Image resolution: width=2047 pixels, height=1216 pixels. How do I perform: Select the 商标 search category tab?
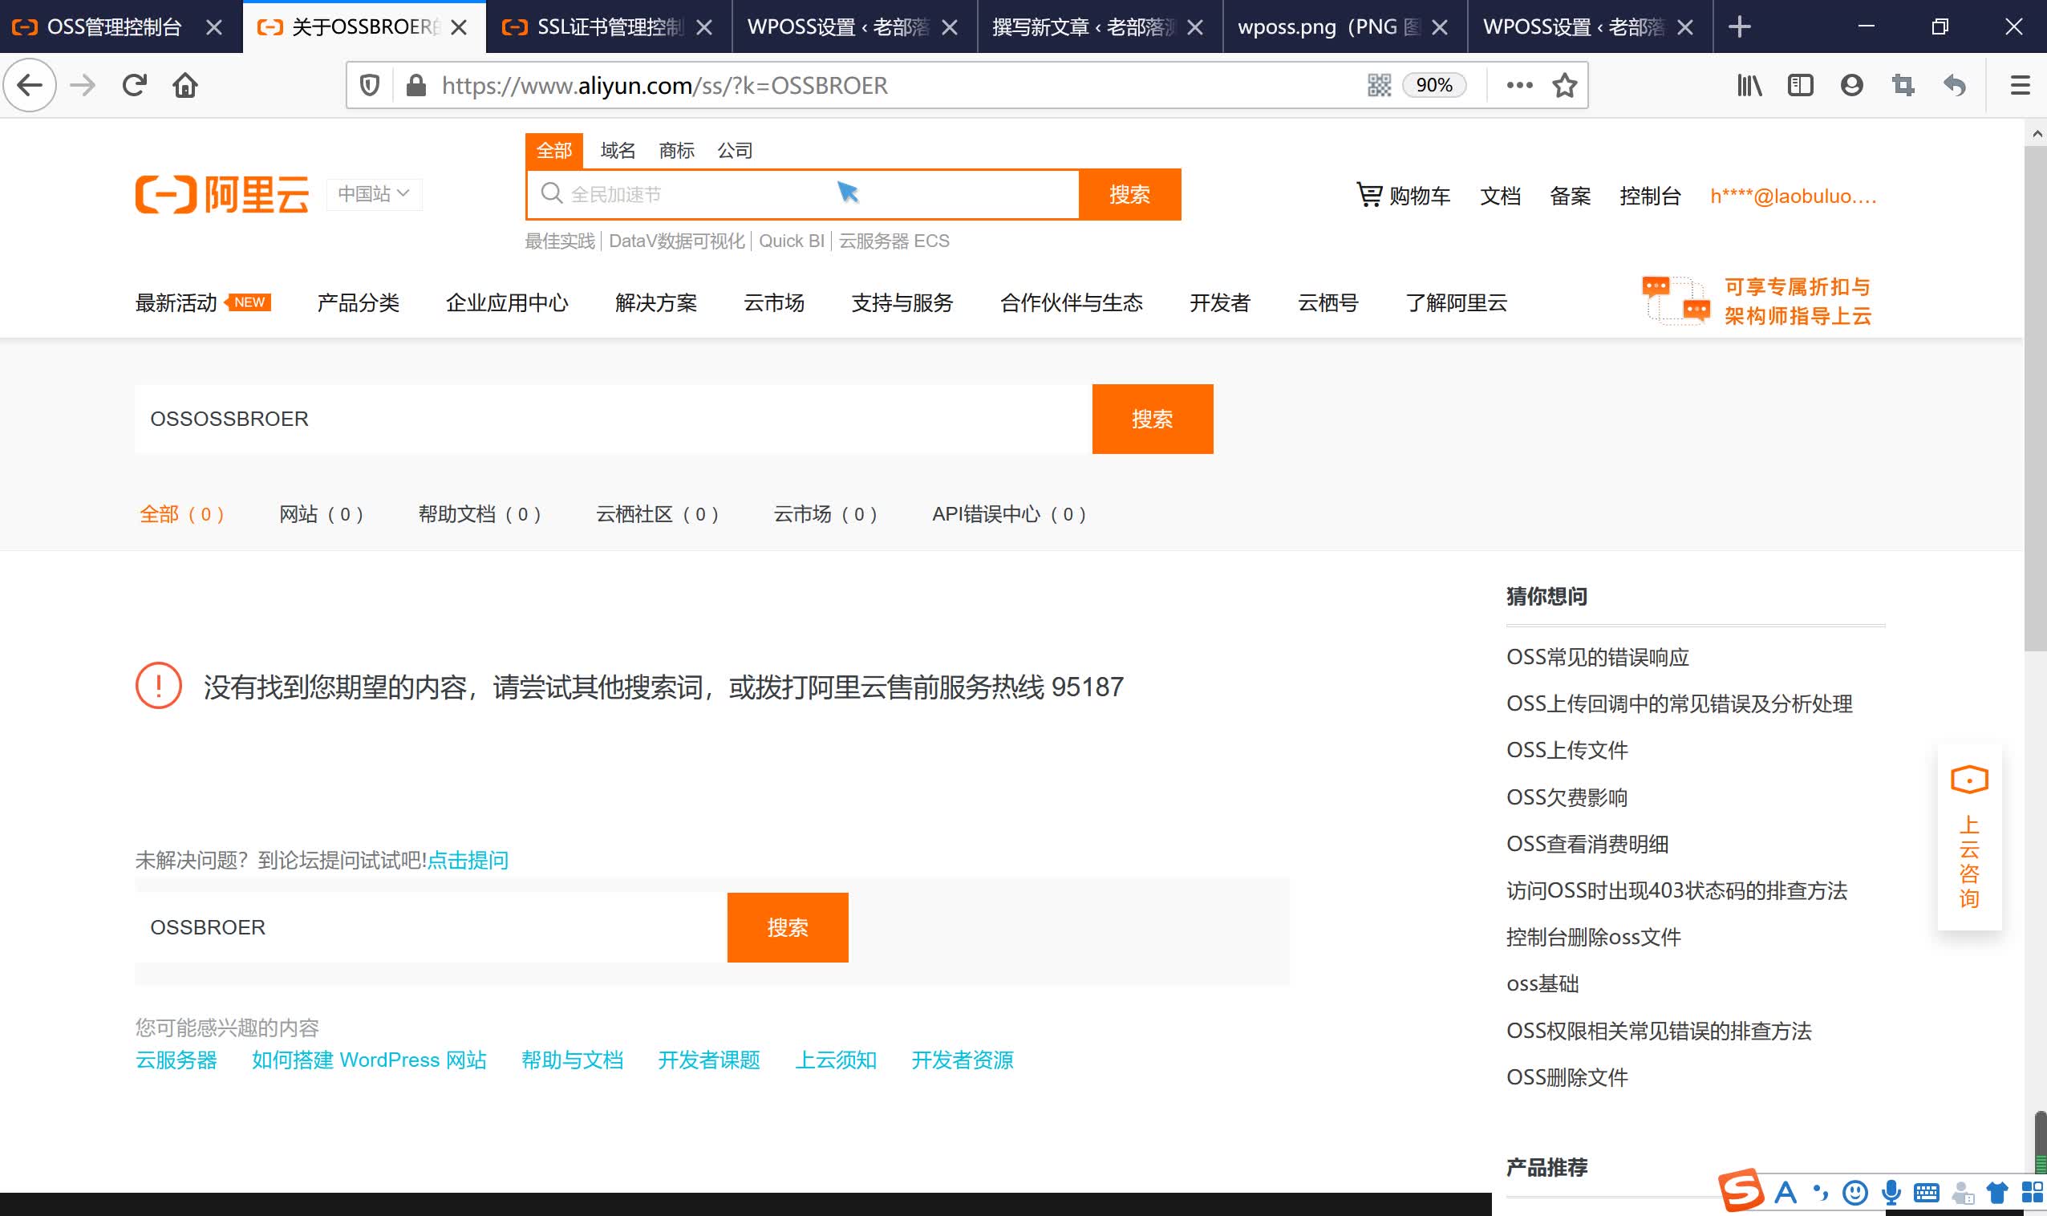(676, 151)
